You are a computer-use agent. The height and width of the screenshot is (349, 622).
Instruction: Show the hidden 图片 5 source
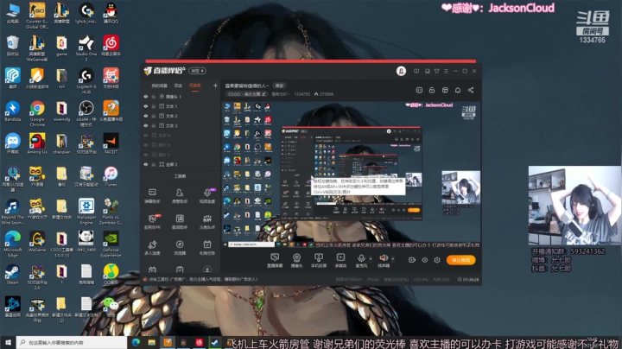(x=146, y=155)
